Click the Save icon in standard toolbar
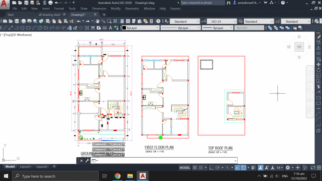This screenshot has width=322, height=181. click(17, 21)
